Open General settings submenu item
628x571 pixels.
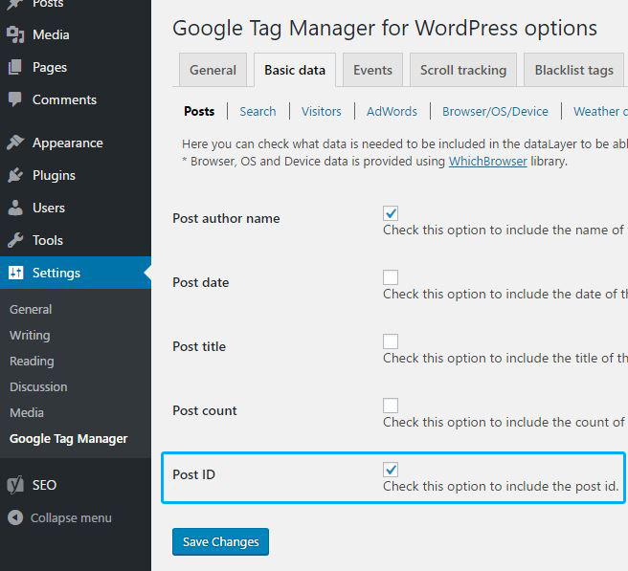tap(31, 309)
